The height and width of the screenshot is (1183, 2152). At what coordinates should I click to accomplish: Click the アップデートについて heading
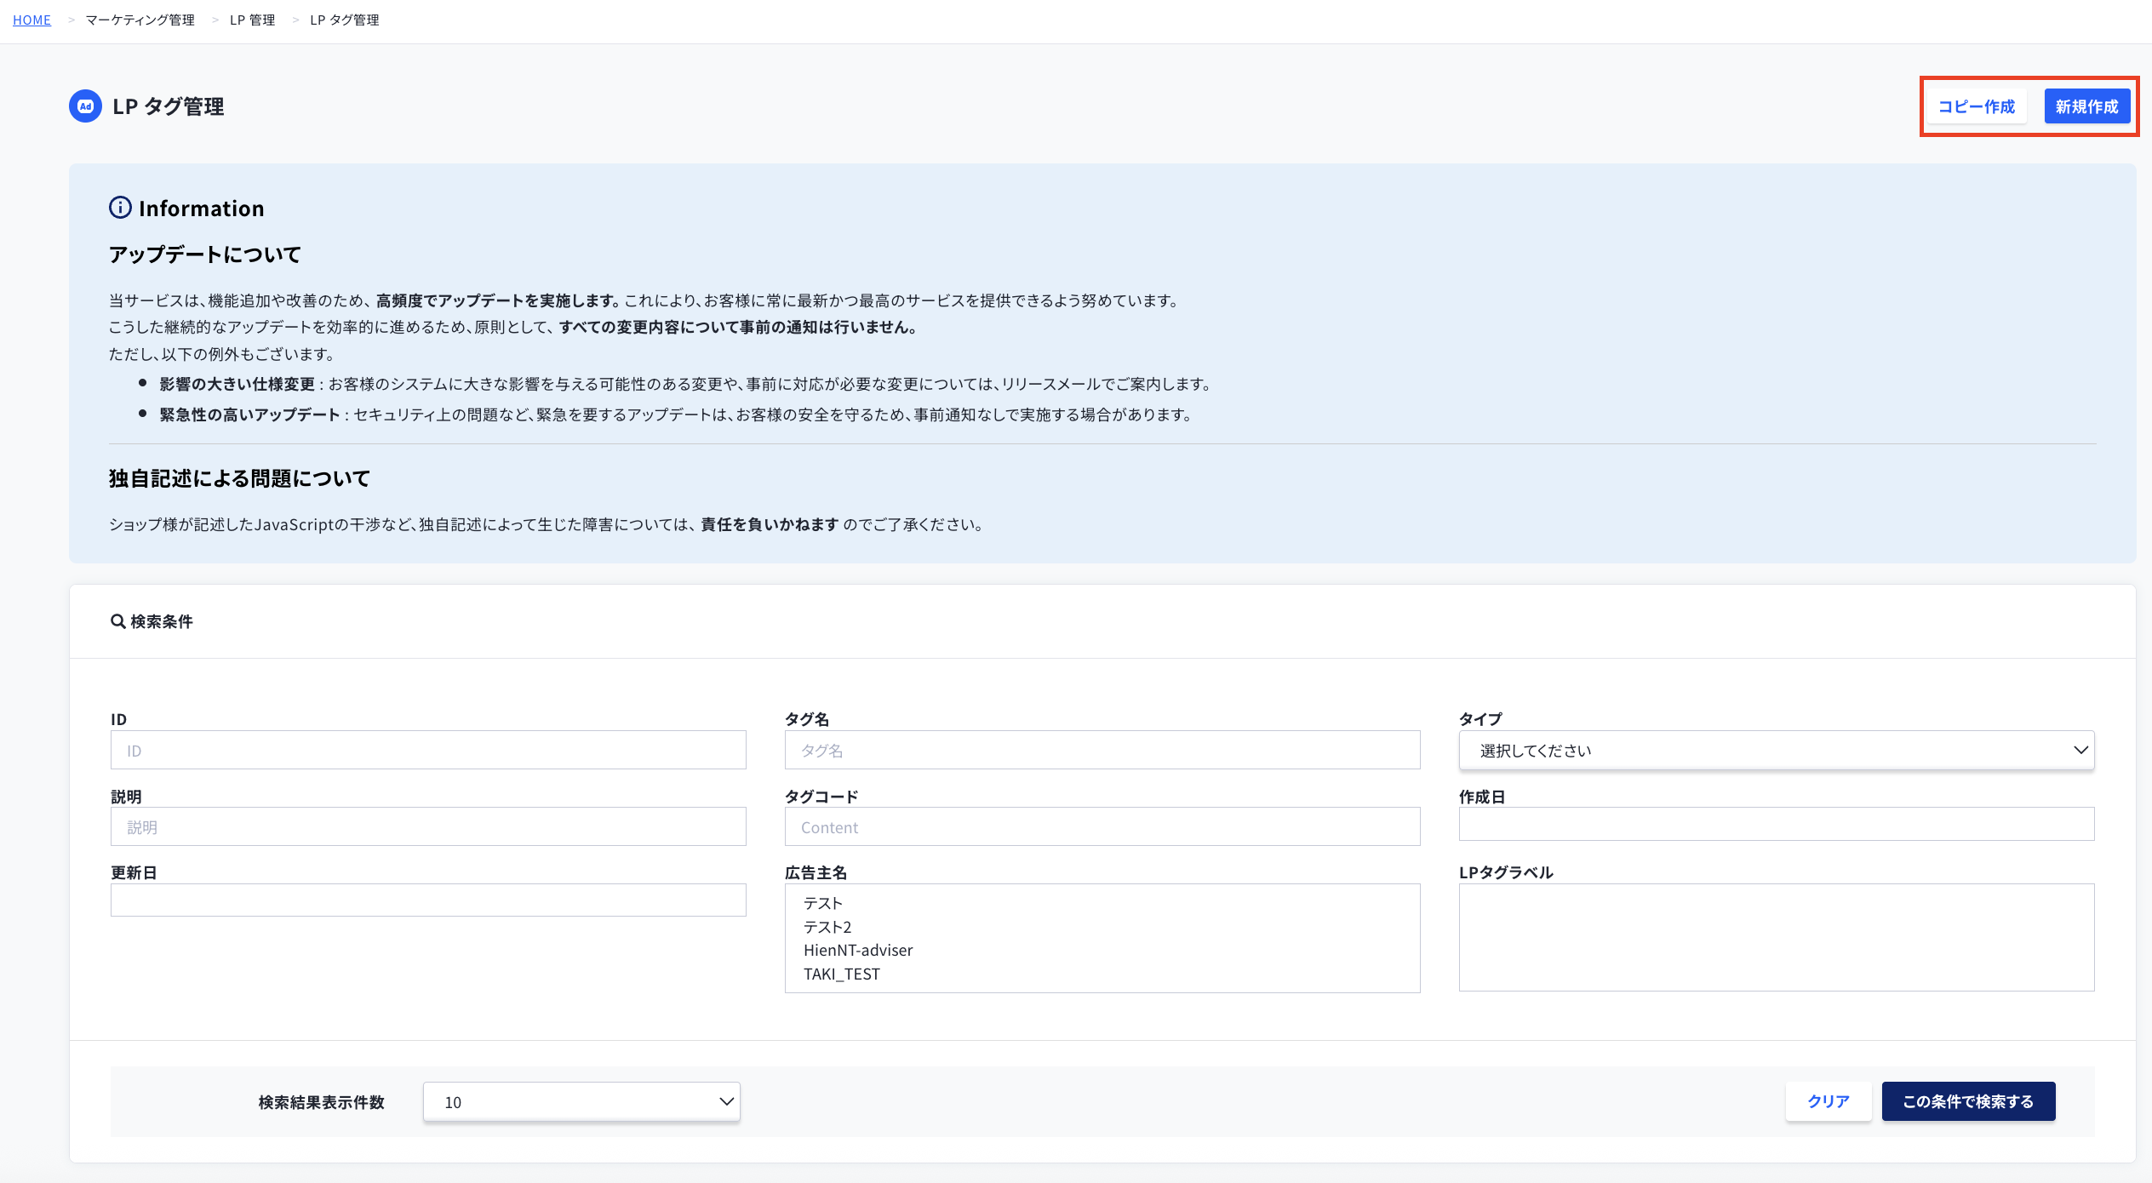205,254
